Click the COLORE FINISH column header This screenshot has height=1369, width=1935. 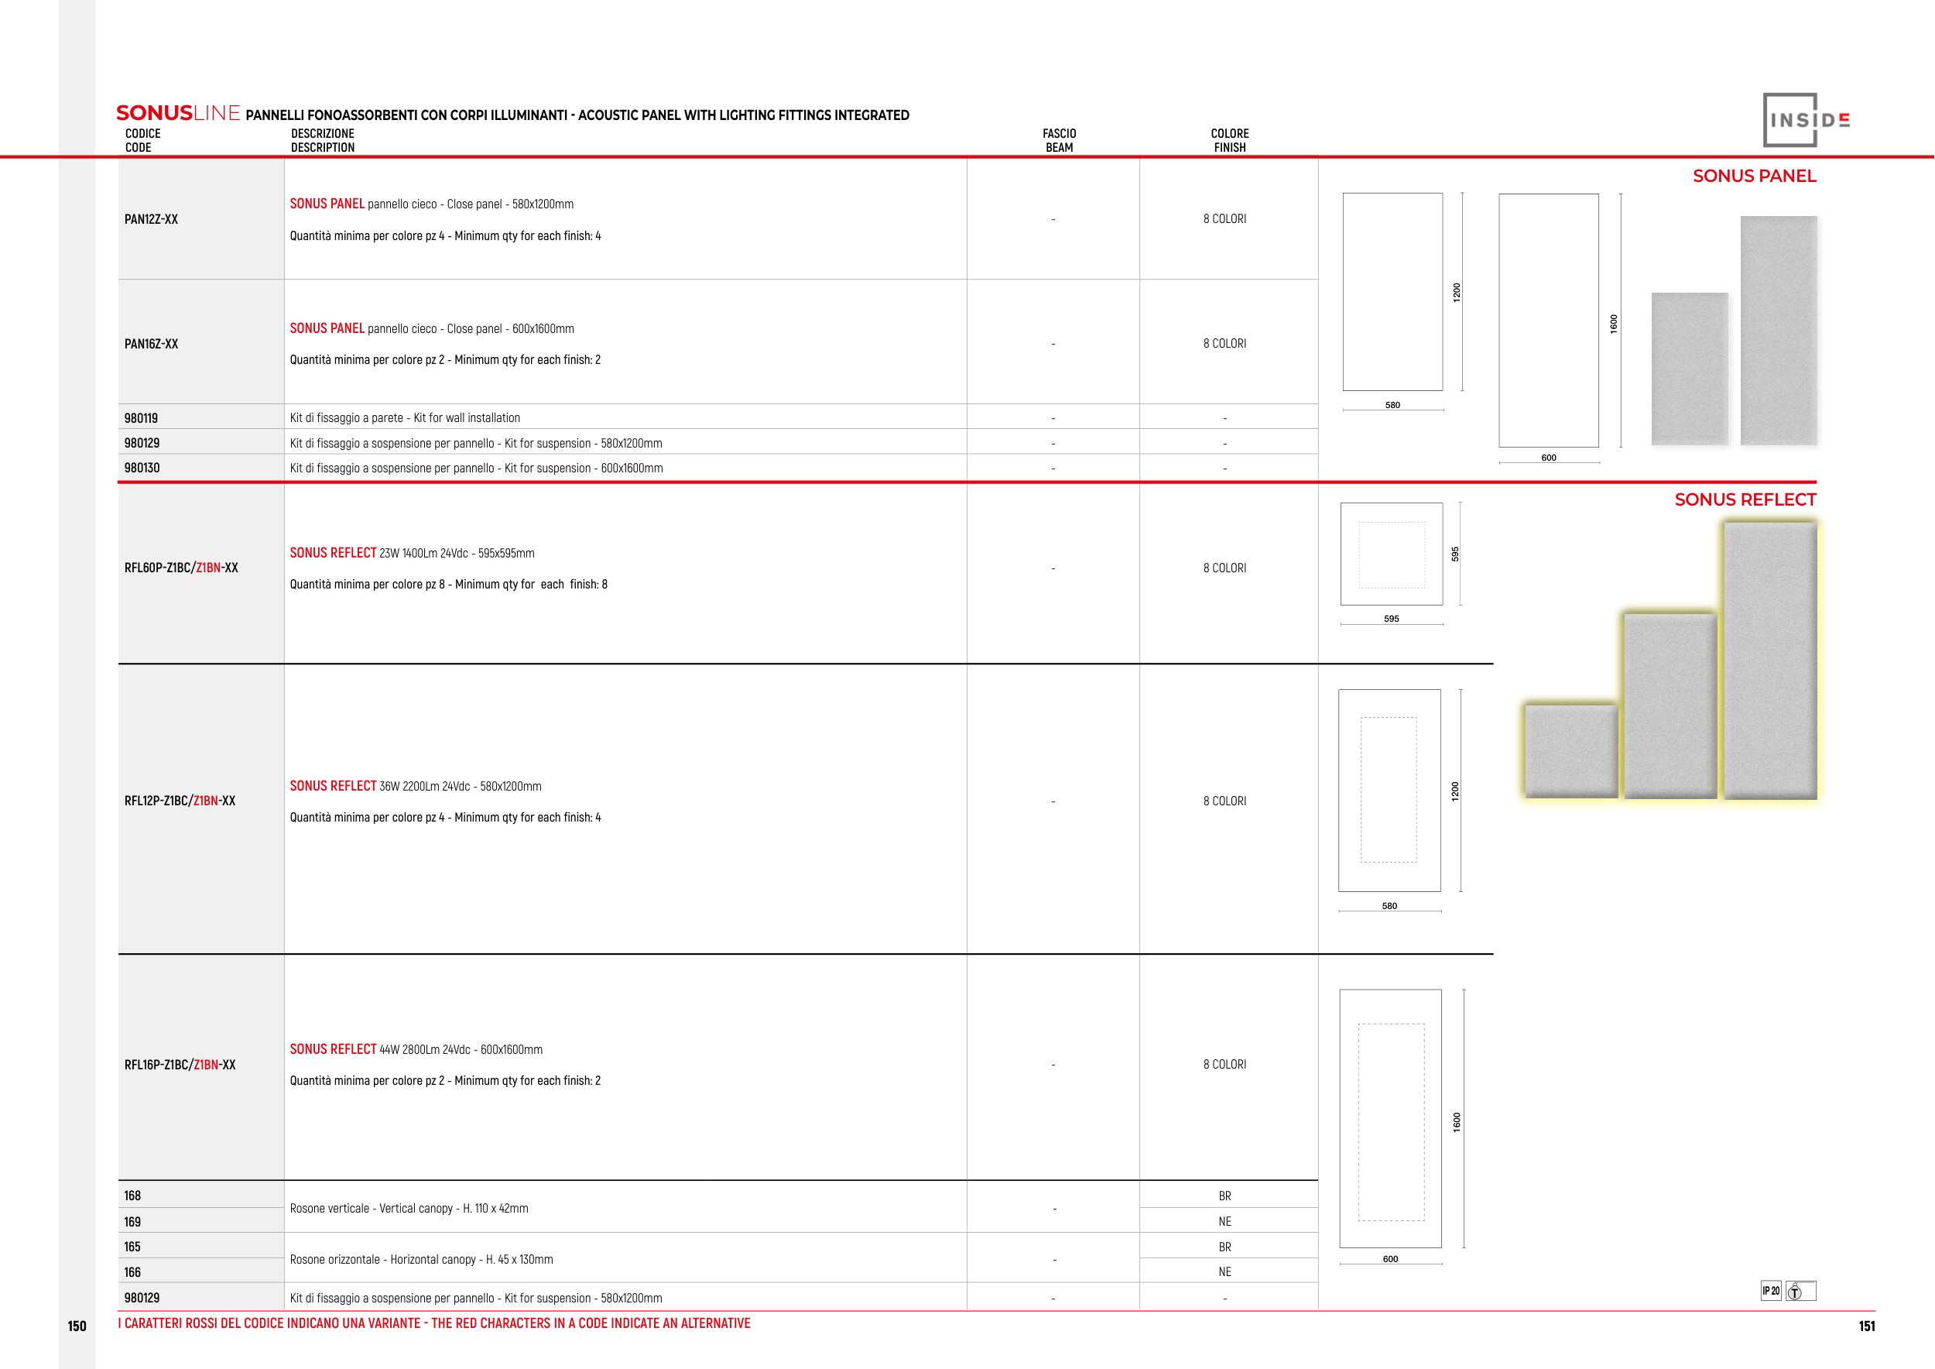1230,141
